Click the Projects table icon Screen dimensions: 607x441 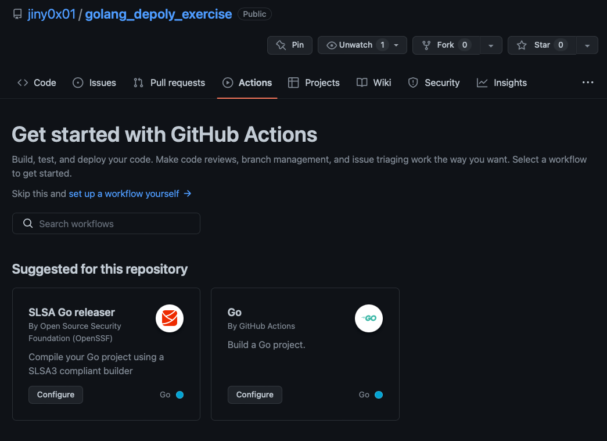293,83
